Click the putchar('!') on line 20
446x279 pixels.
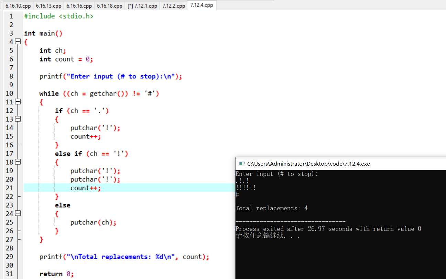tap(95, 179)
